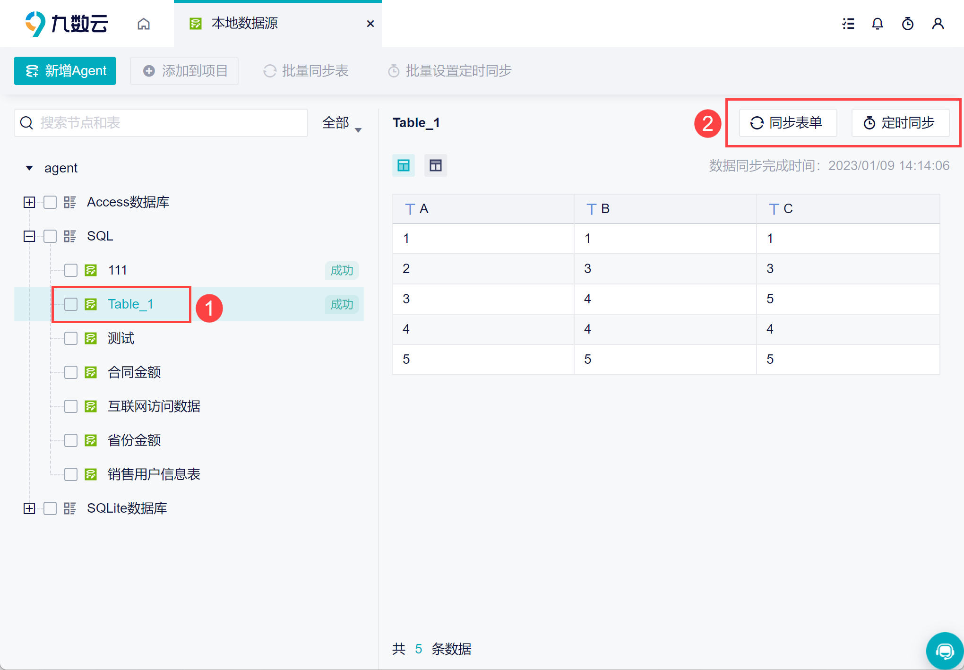Check the Access数据库 checkbox
The width and height of the screenshot is (964, 670).
click(x=50, y=202)
